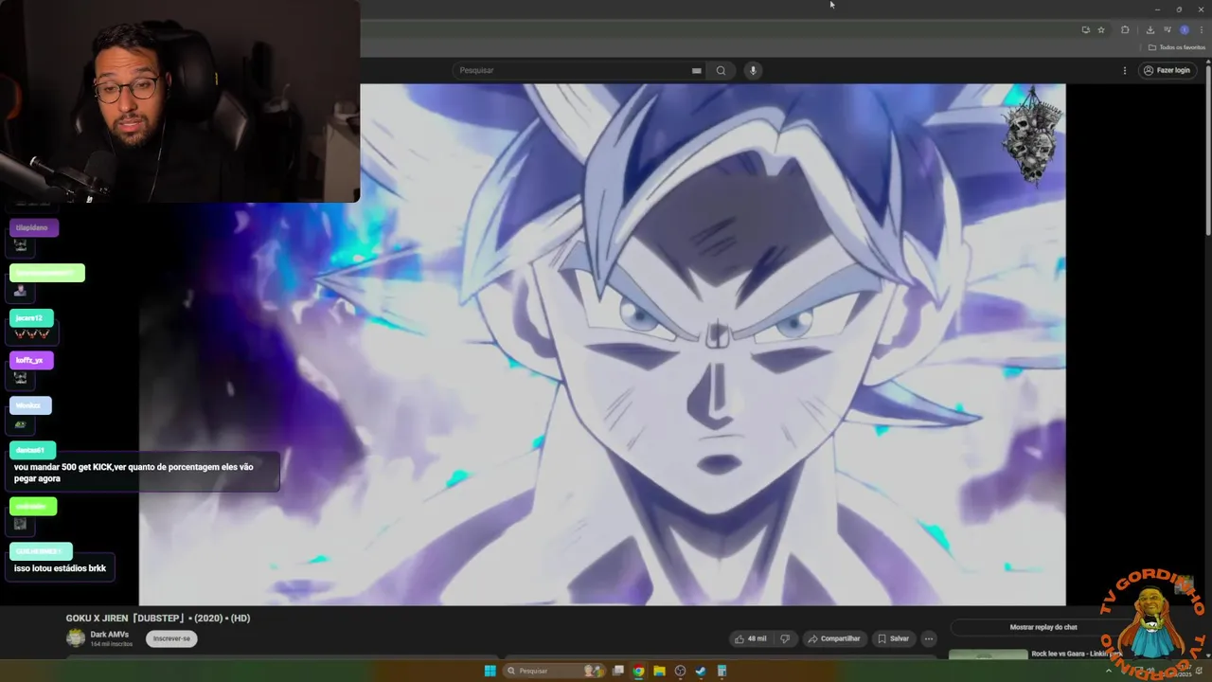The image size is (1212, 682).
Task: Open media controls icon in Chrome toolbar
Action: [1167, 29]
